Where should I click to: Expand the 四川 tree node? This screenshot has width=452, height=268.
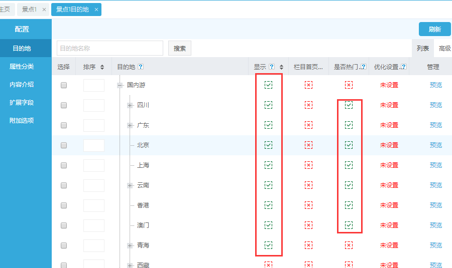(x=130, y=105)
